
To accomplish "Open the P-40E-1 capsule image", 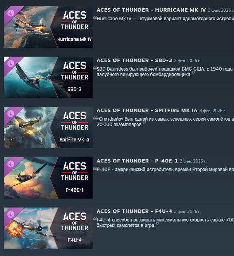I will (x=48, y=178).
